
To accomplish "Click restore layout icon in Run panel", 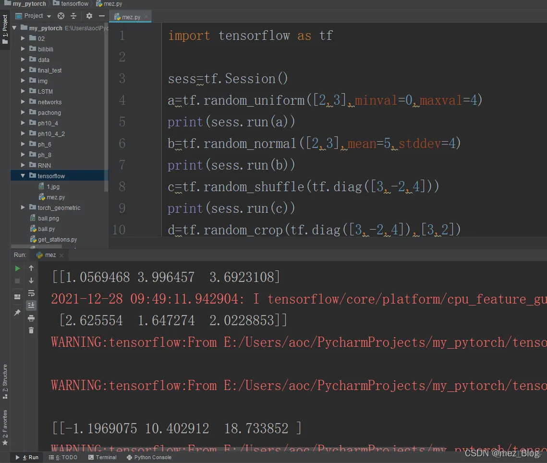I will (17, 297).
